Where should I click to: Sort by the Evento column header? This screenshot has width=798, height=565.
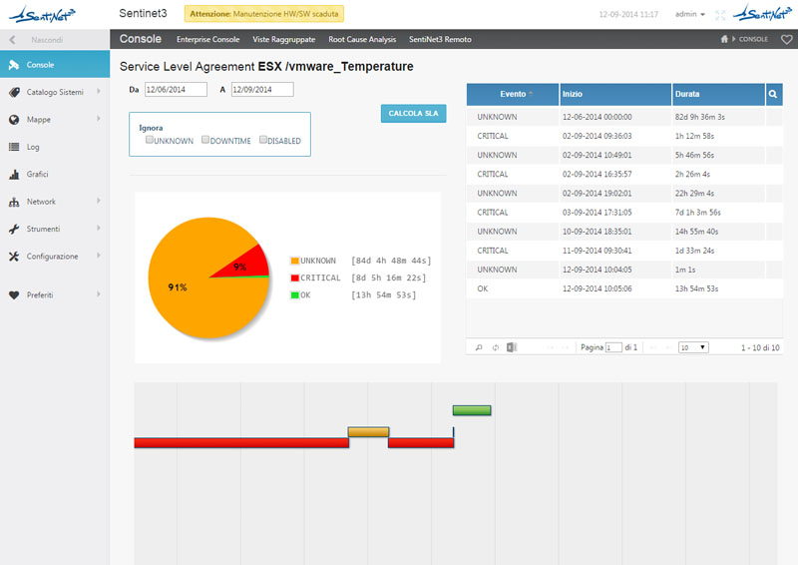513,94
